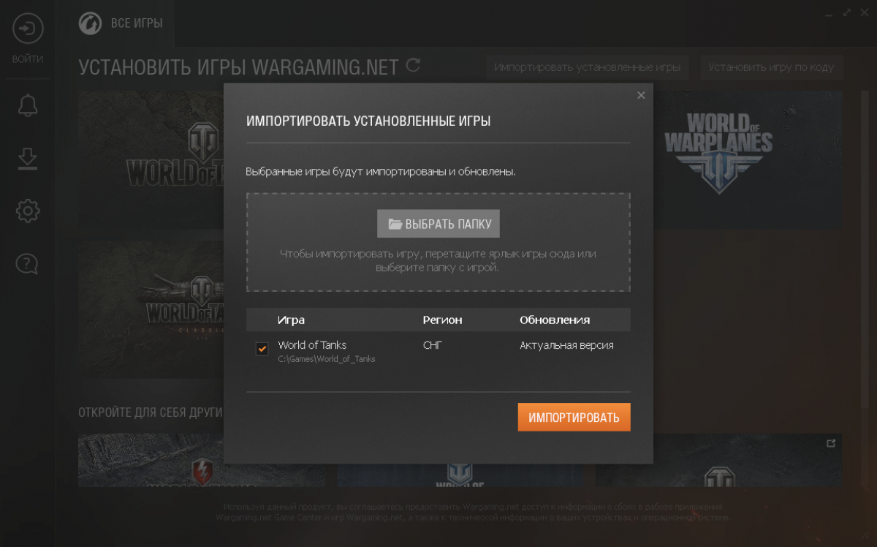This screenshot has height=547, width=877.
Task: Click Установить игру по коду button
Action: (771, 67)
